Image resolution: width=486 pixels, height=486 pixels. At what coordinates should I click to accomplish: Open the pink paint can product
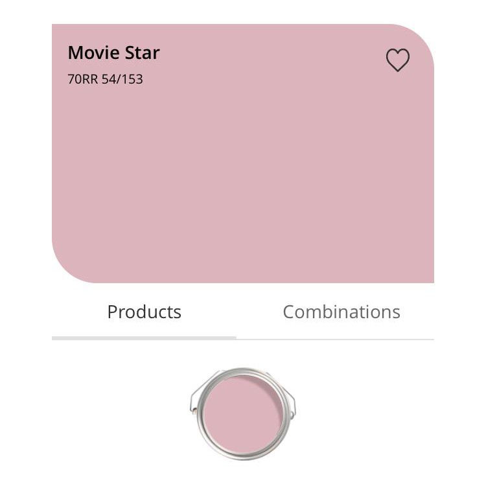pos(242,413)
